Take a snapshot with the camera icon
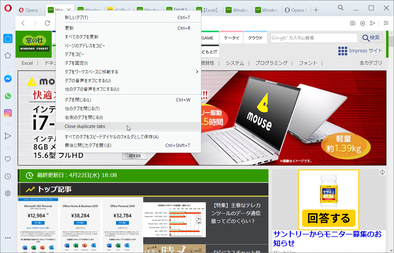The height and width of the screenshot is (253, 394). point(352,23)
